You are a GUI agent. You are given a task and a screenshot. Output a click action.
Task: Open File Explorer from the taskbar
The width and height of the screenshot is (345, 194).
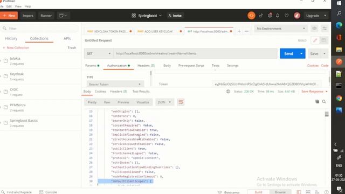point(339,50)
